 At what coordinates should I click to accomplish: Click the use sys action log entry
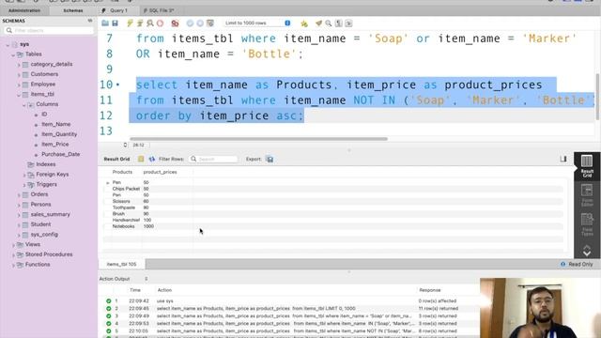[165, 300]
